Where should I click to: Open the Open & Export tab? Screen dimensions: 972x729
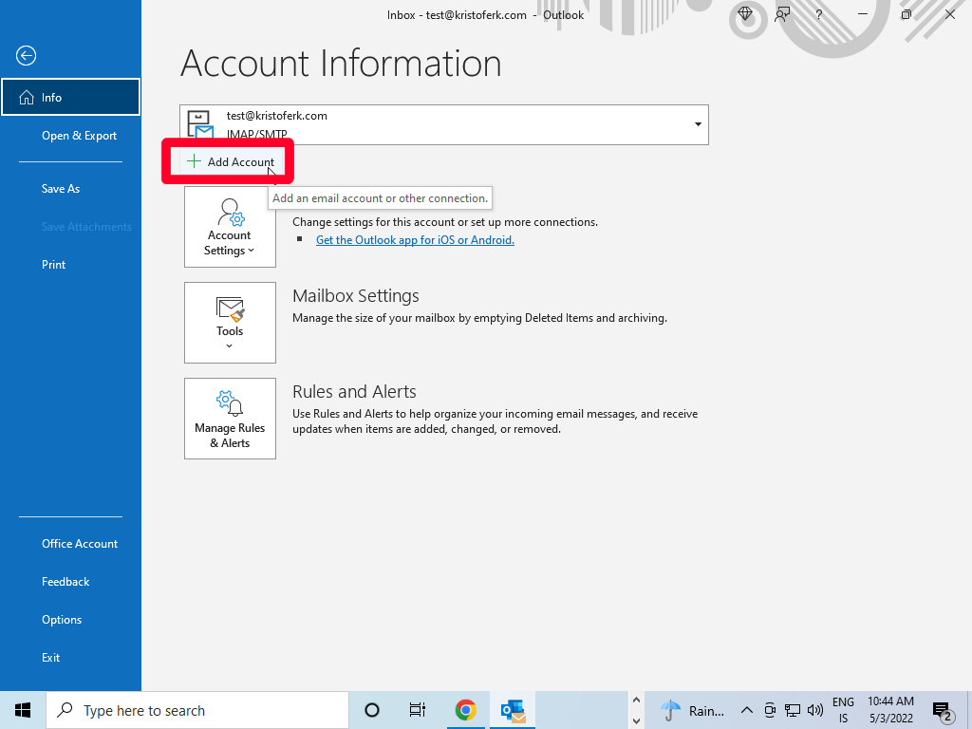pos(79,136)
